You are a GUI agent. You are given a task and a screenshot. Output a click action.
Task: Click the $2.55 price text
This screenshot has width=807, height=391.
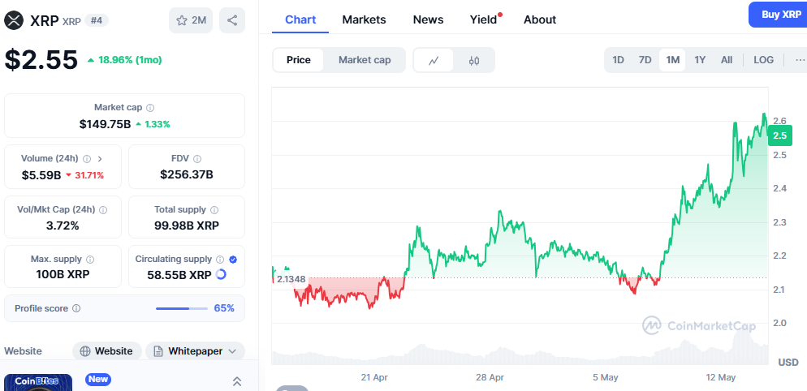coord(41,60)
